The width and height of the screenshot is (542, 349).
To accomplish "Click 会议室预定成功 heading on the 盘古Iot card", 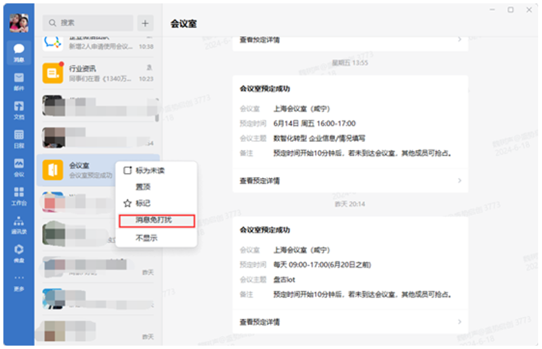I will (265, 230).
